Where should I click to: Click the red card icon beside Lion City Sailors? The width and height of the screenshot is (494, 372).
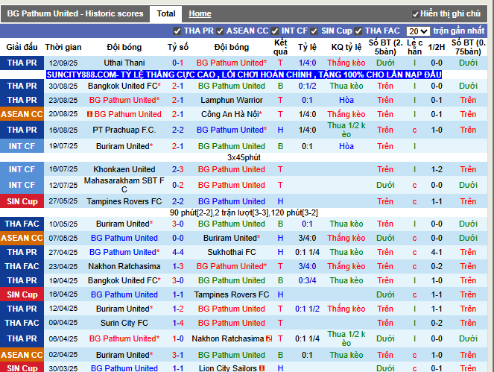click(x=262, y=368)
